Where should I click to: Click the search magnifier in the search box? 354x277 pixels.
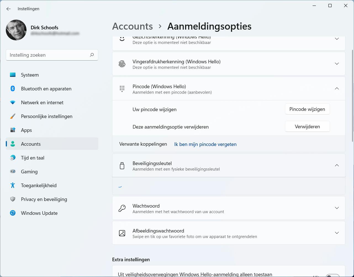tap(92, 55)
